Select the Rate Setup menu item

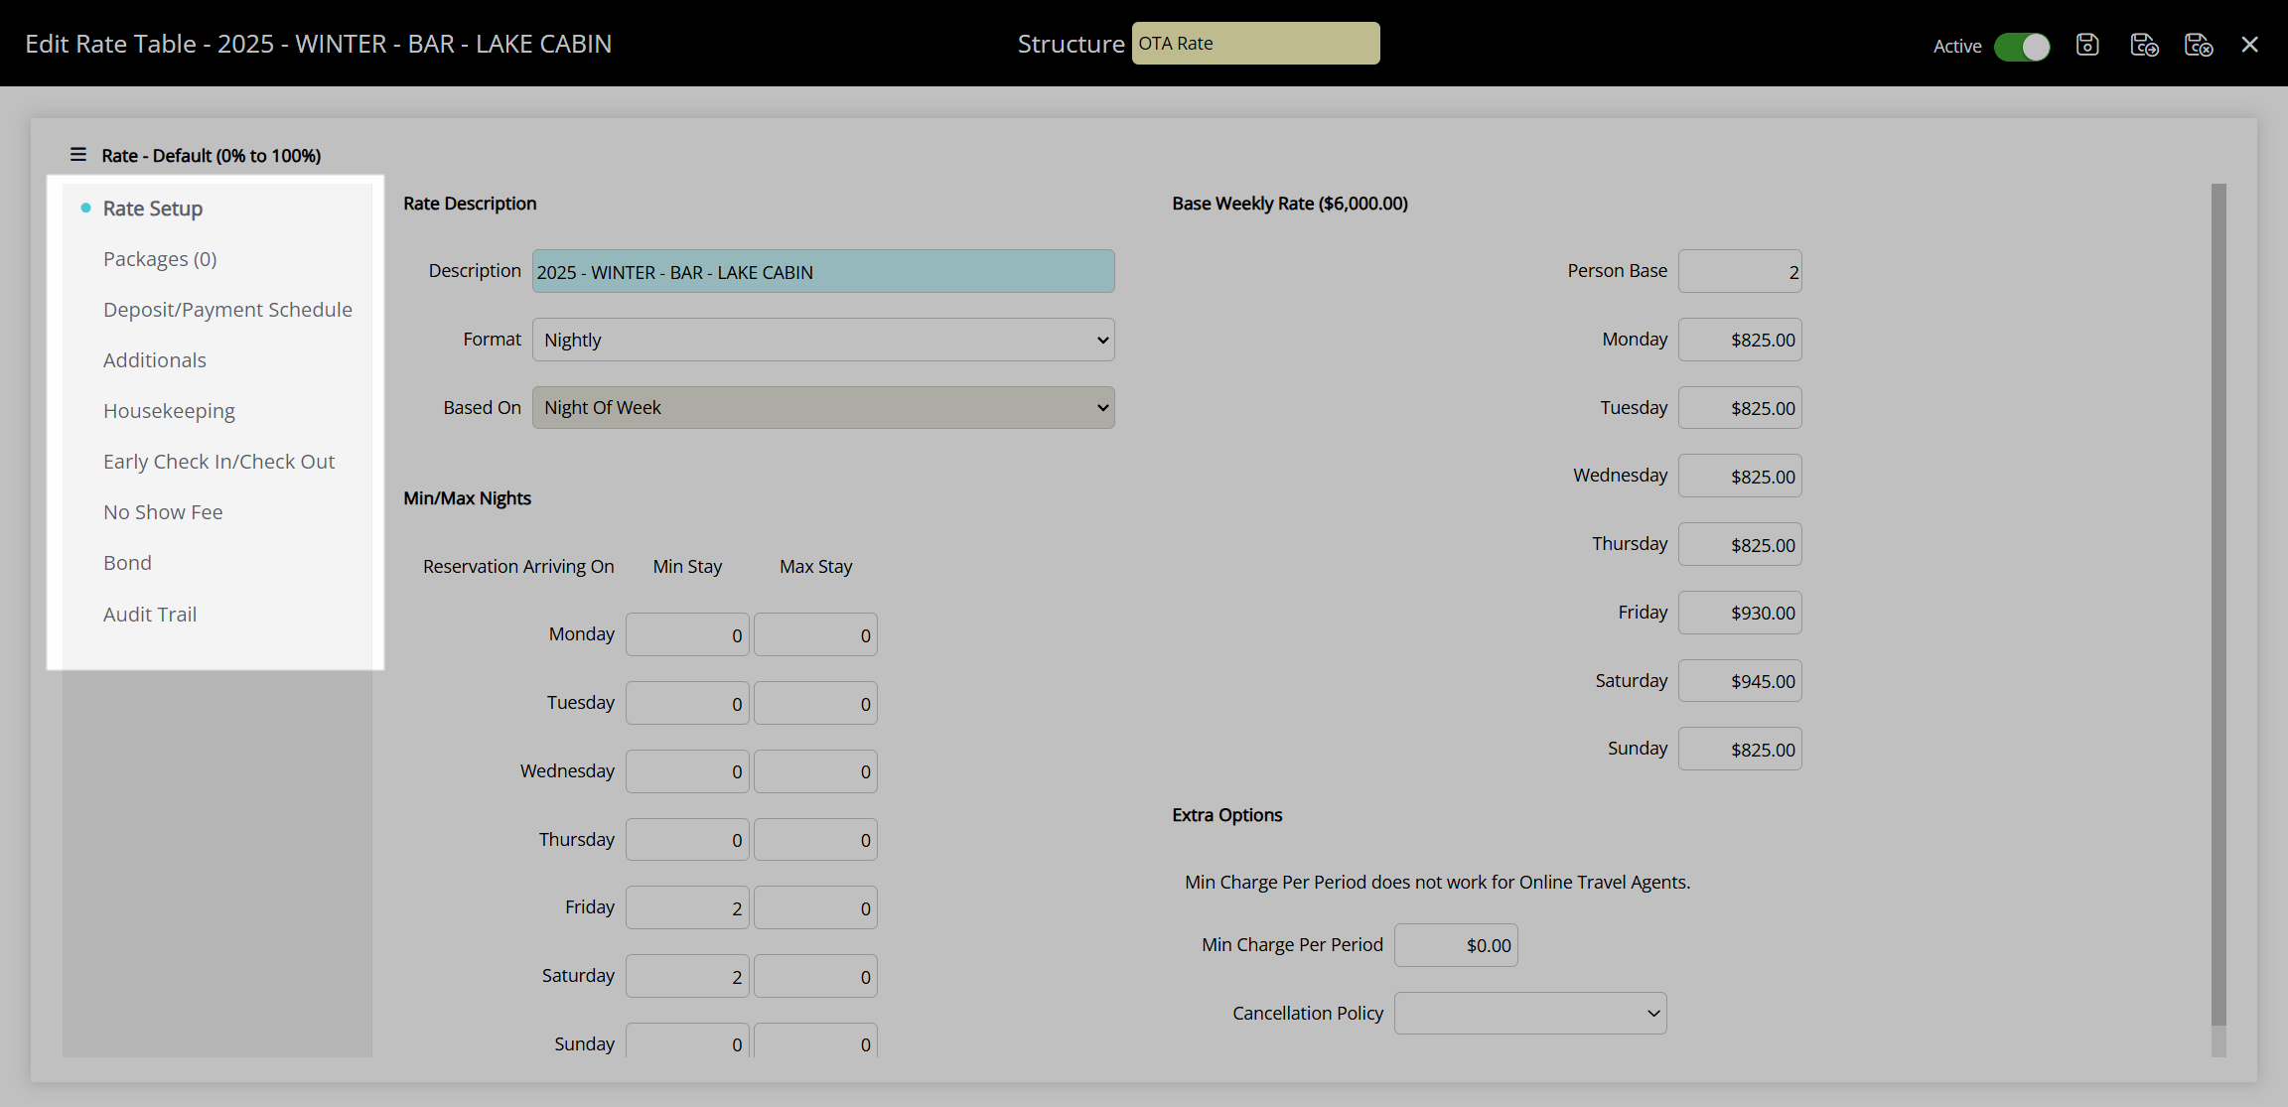click(x=153, y=208)
